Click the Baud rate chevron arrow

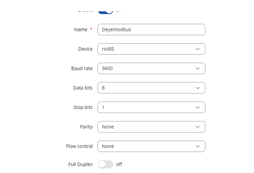click(198, 68)
